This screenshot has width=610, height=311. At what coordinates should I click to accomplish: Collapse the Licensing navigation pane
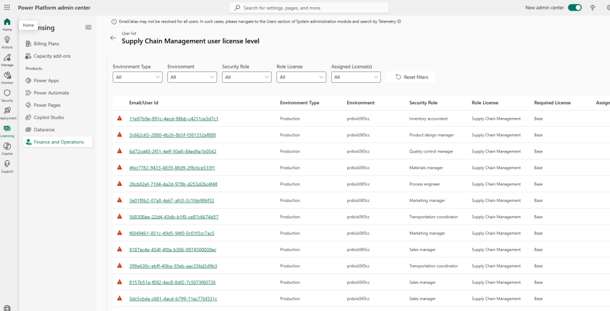pyautogui.click(x=88, y=27)
